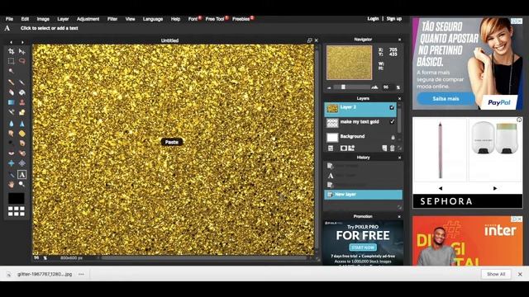Screen dimensions: 529x297
Task: Select the Dodge tool
Action: pos(11,143)
